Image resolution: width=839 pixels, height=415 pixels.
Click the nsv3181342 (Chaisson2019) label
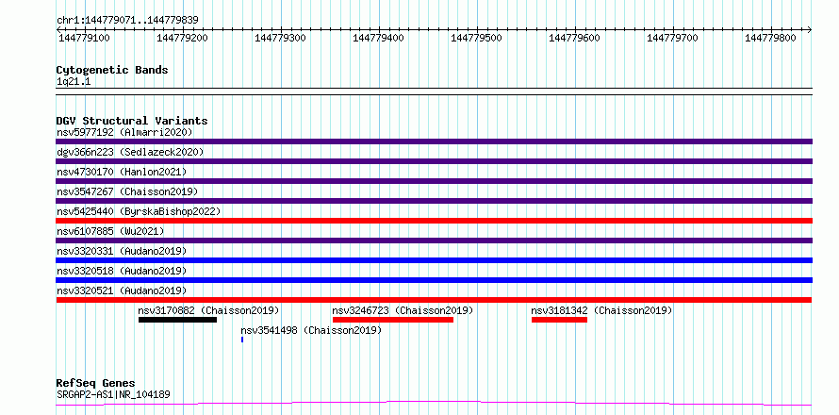[602, 310]
